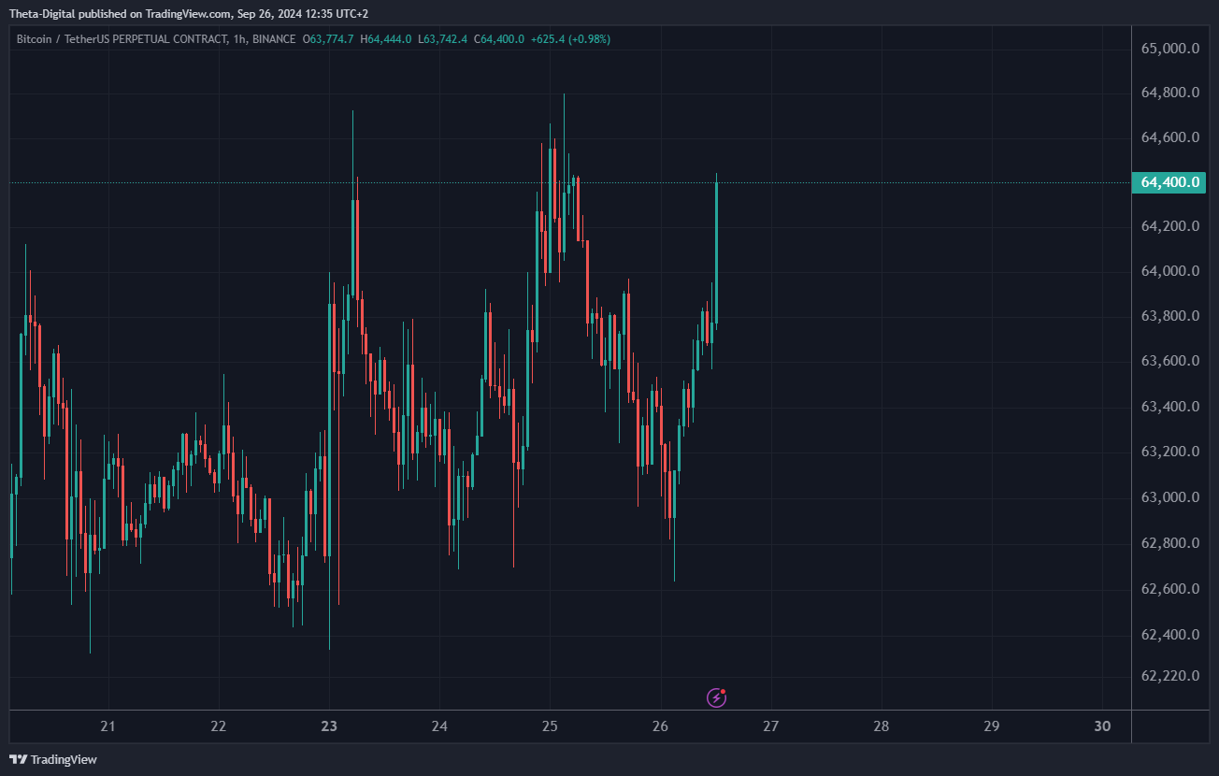The image size is (1219, 776).
Task: Select the low value L63,742.4
Action: click(x=443, y=39)
